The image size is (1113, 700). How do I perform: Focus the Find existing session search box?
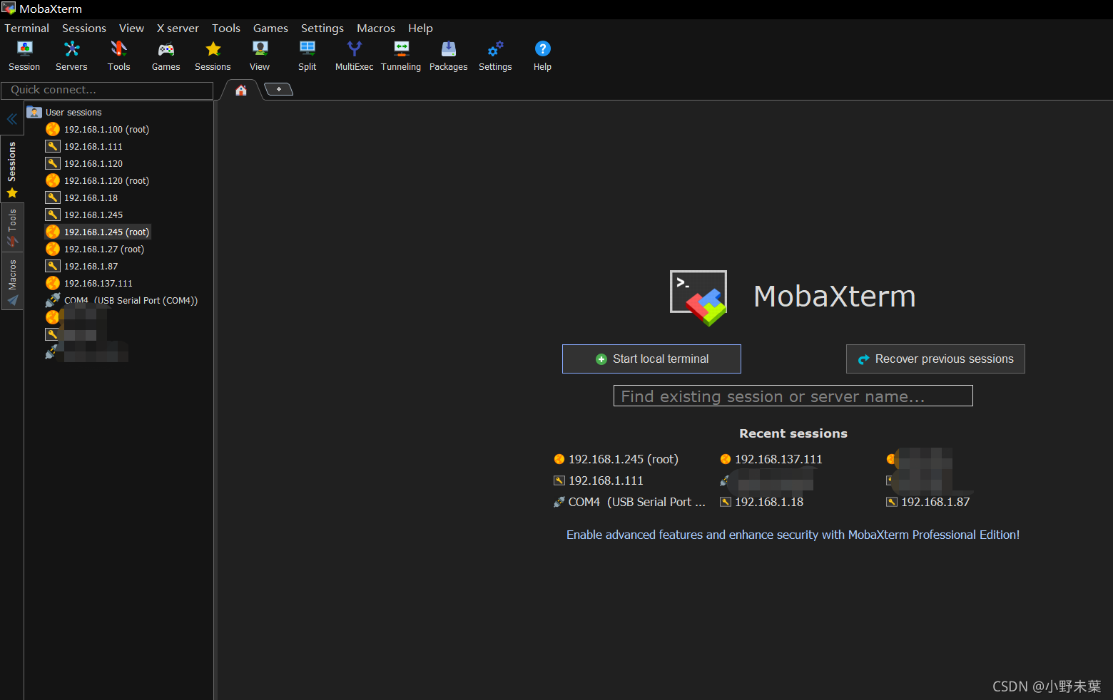[793, 396]
